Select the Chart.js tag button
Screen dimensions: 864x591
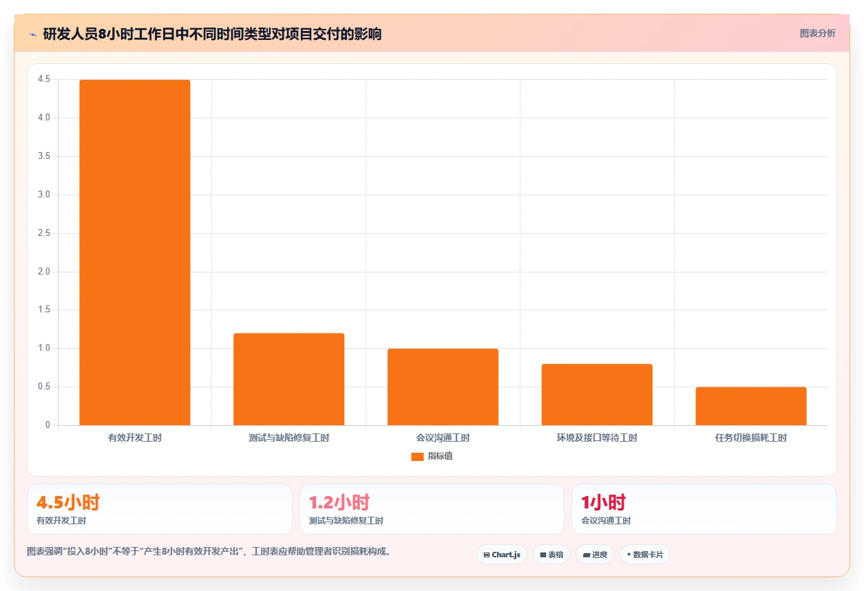click(x=502, y=555)
